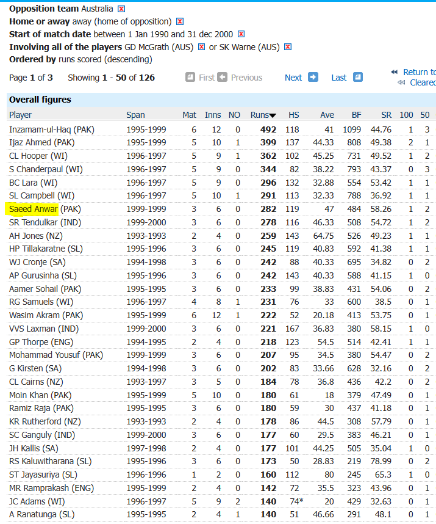
Task: Sort by 50 column header
Action: [425, 115]
